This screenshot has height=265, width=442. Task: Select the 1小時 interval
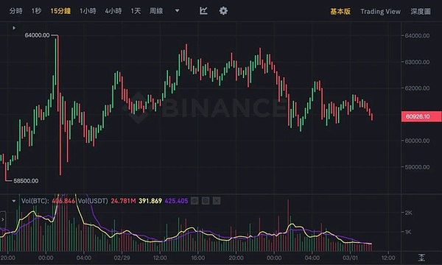[x=88, y=11]
